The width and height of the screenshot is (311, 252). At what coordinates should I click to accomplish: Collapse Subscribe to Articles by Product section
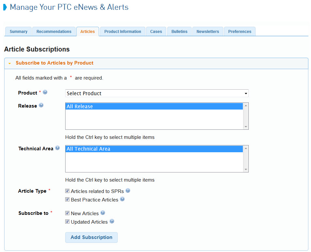pyautogui.click(x=9, y=64)
